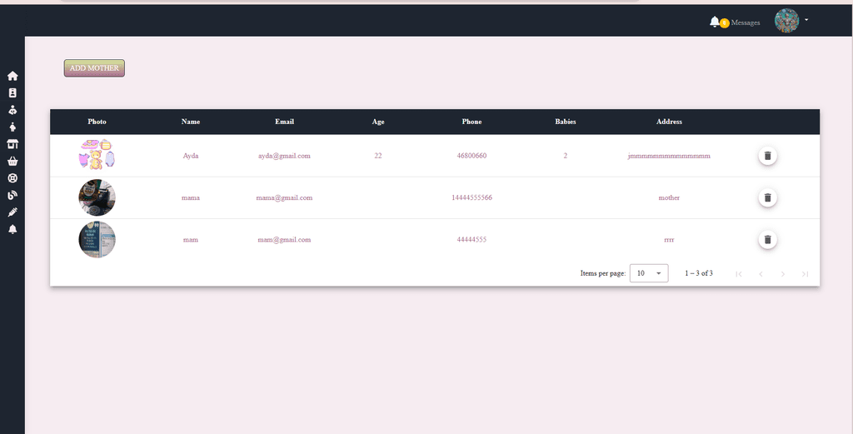This screenshot has height=434, width=853.
Task: Click the Photo column header
Action: [x=97, y=122]
